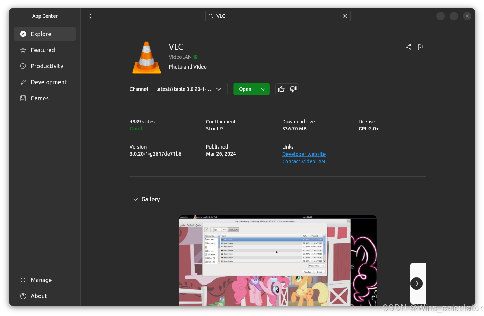Screen dimensions: 484x316
Task: Click the Good rating label
Action: tap(136, 129)
